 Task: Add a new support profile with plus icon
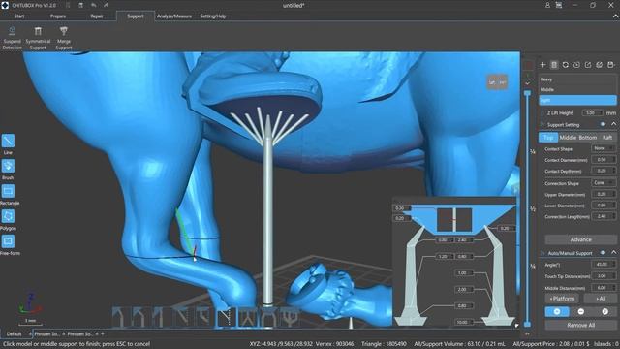[542, 65]
